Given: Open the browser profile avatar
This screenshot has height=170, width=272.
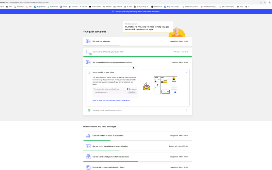Looking at the screenshot, I should [270, 2].
